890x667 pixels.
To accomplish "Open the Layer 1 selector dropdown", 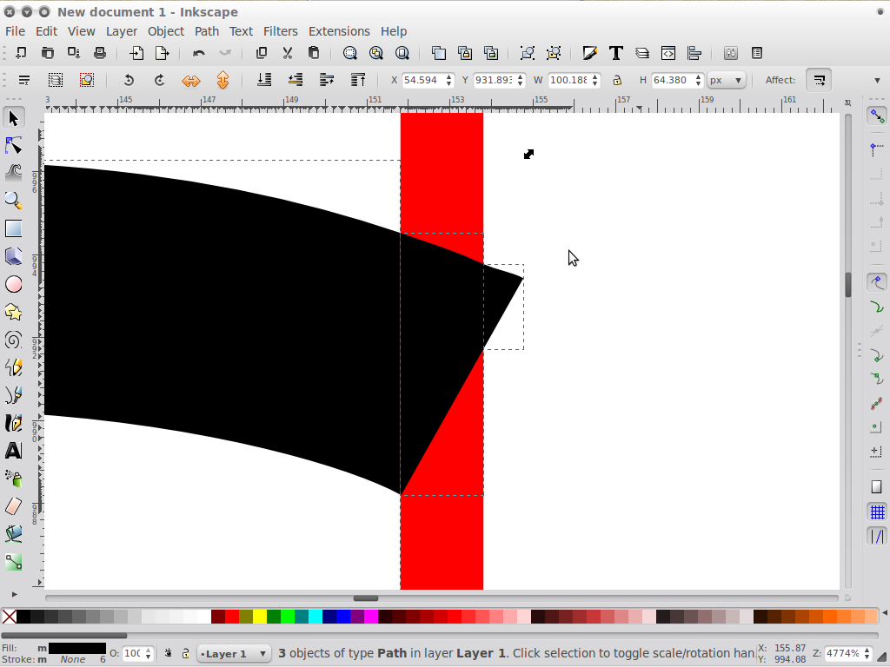I will [232, 652].
